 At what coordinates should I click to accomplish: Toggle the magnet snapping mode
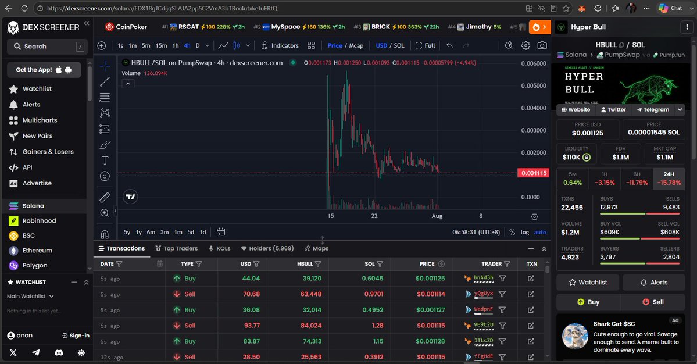pos(105,234)
